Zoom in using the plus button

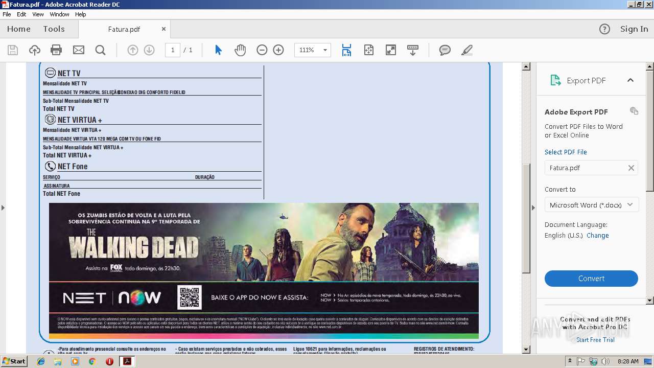pos(278,50)
